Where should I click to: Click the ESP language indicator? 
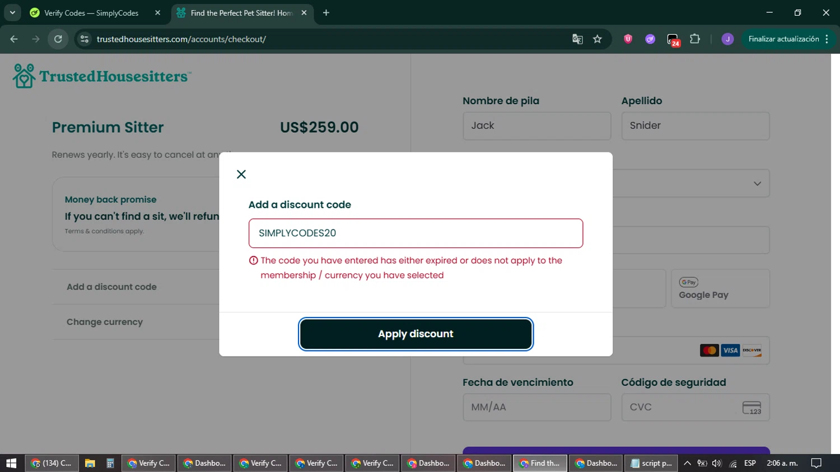750,463
